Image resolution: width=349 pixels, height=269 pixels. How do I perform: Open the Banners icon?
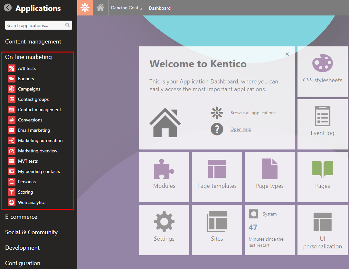12,79
